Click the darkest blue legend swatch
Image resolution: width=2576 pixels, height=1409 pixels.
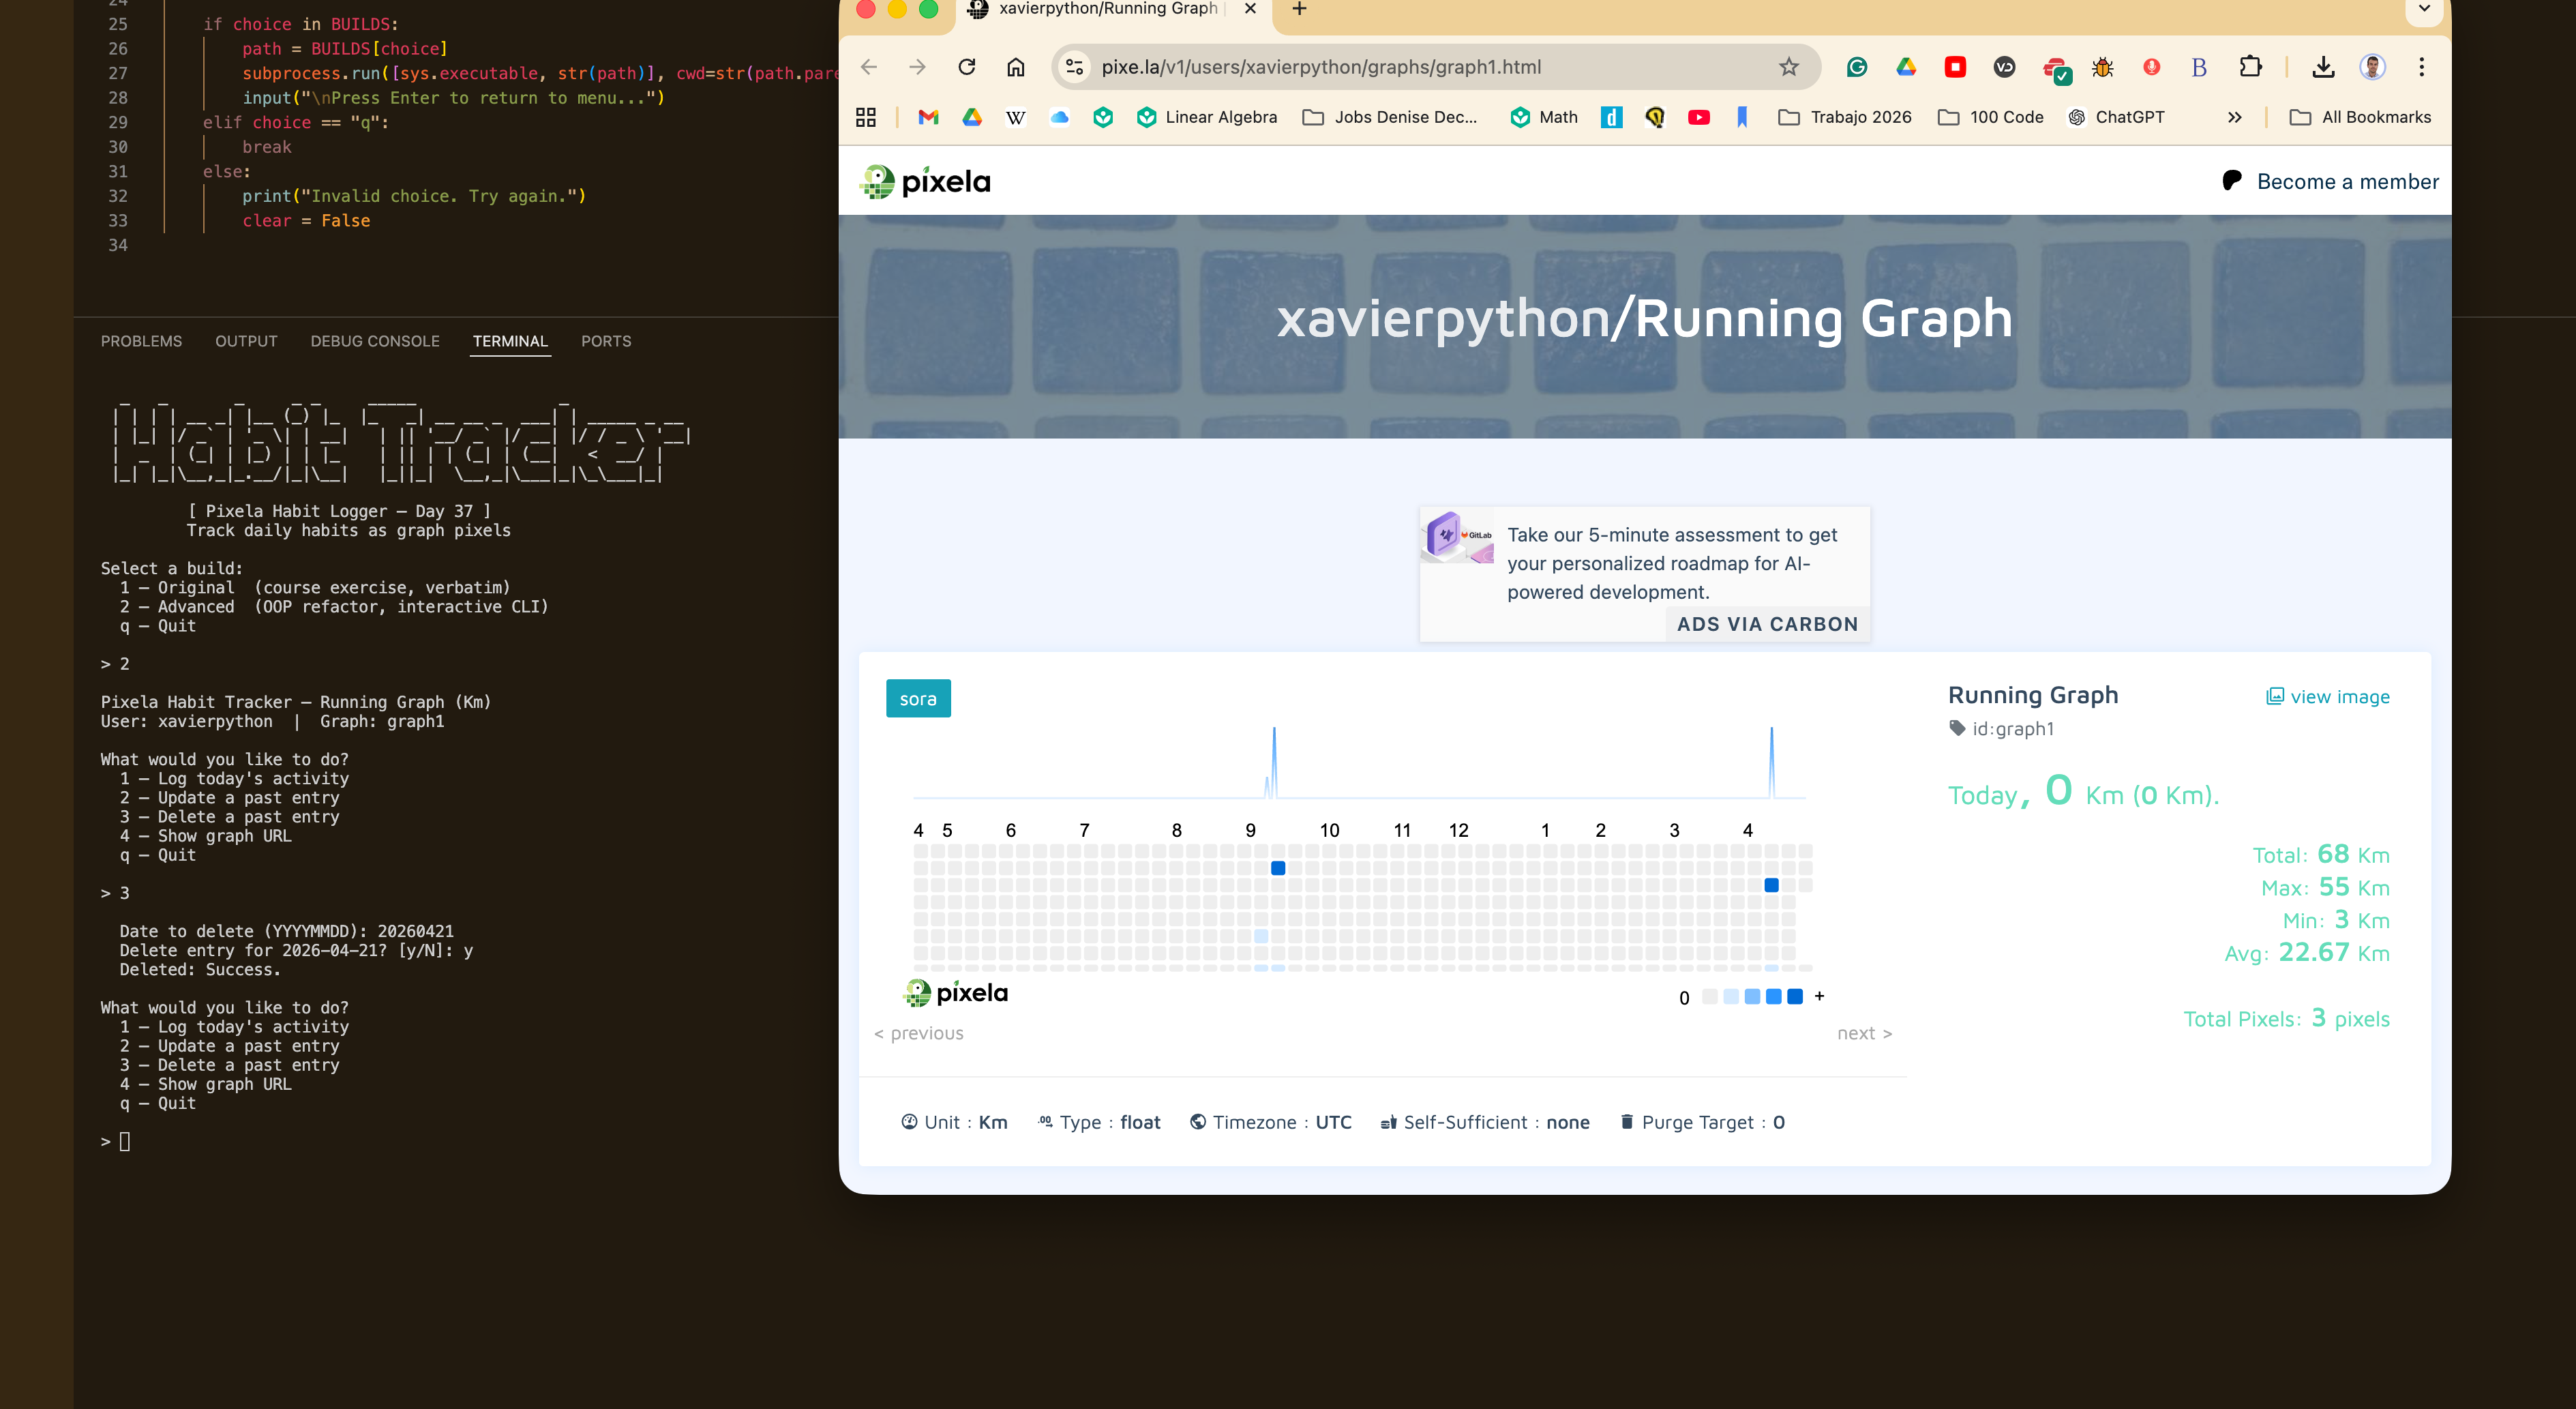pos(1794,996)
